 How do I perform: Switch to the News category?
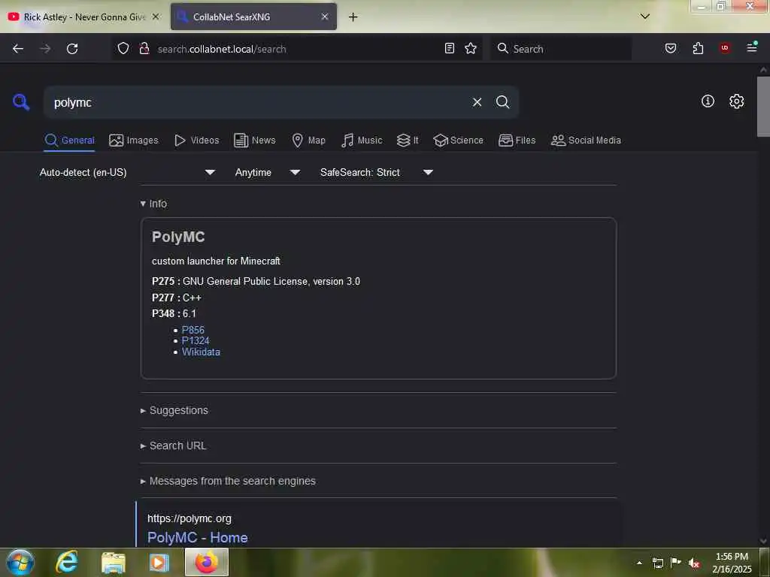(x=254, y=140)
